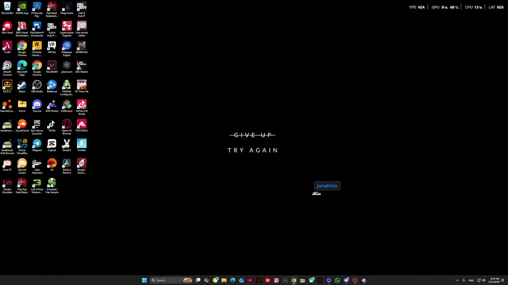Click the Battle.net launcher shortcut
The width and height of the screenshot is (508, 285).
point(52,87)
